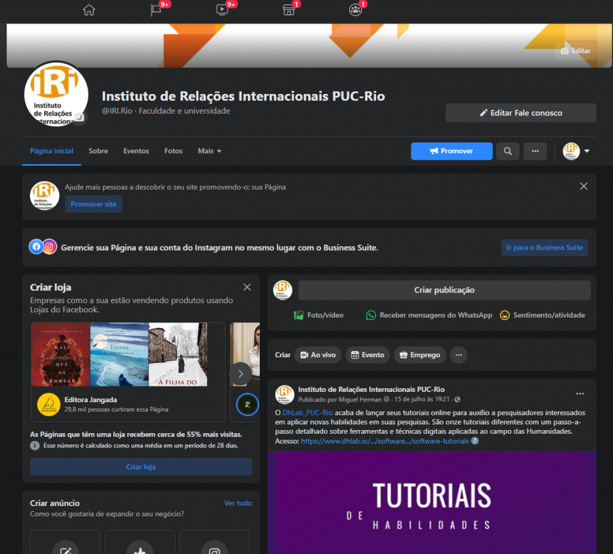Open Groups icon in top bar
This screenshot has height=554, width=613.
point(356,10)
